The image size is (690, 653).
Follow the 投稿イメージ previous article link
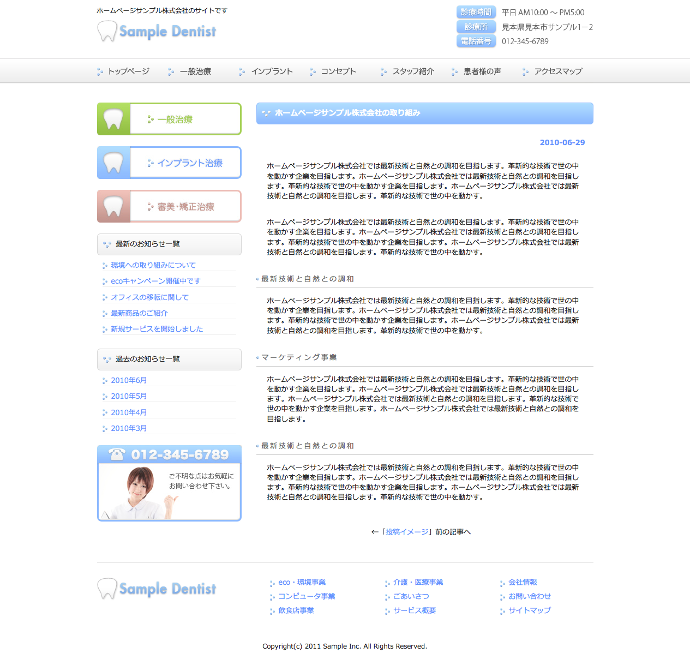pyautogui.click(x=407, y=532)
